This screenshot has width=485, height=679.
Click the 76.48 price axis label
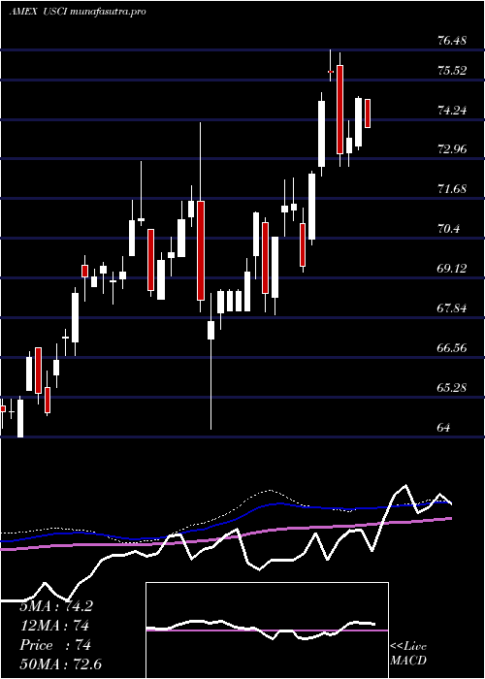click(x=452, y=41)
